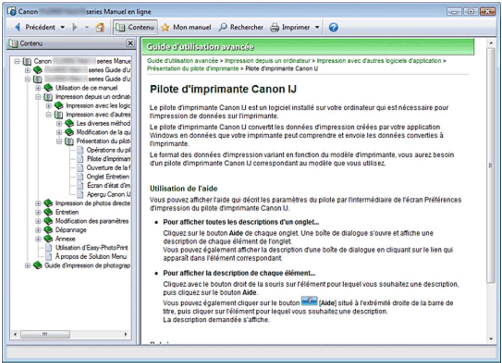Viewport: 502px width, 363px height.
Task: Click the Guide d'utilisation avancée green header
Action: [308, 47]
